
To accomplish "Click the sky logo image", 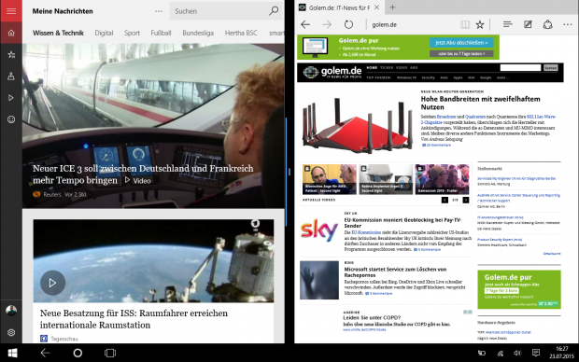I will (319, 230).
